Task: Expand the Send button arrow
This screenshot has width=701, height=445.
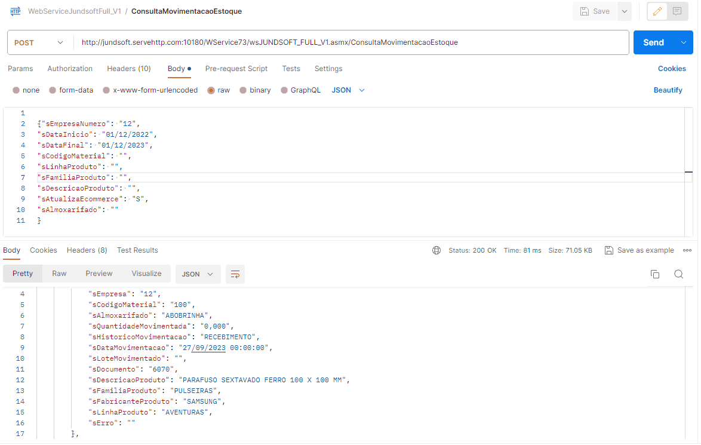Action: 683,42
